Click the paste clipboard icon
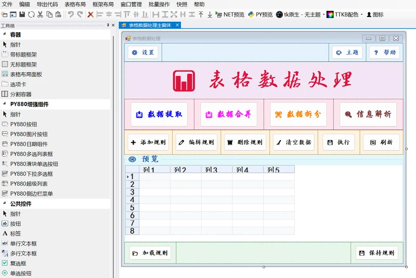Image resolution: width=416 pixels, height=278 pixels. 58,15
